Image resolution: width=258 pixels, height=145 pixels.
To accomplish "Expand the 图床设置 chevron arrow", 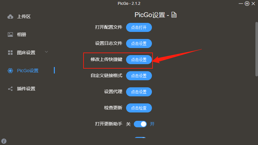I will click(x=46, y=52).
